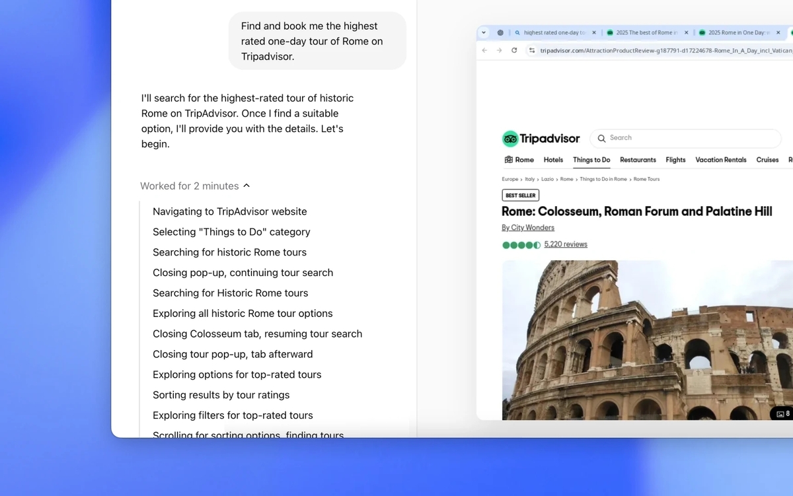Close the '2025 The best of Rome' tab

tap(687, 32)
